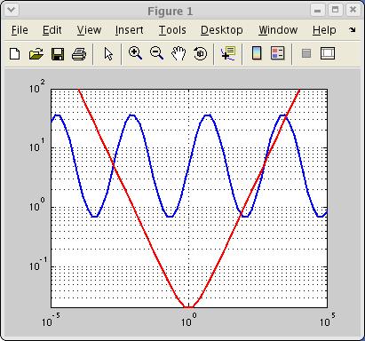Open the Tools menu

pos(172,30)
